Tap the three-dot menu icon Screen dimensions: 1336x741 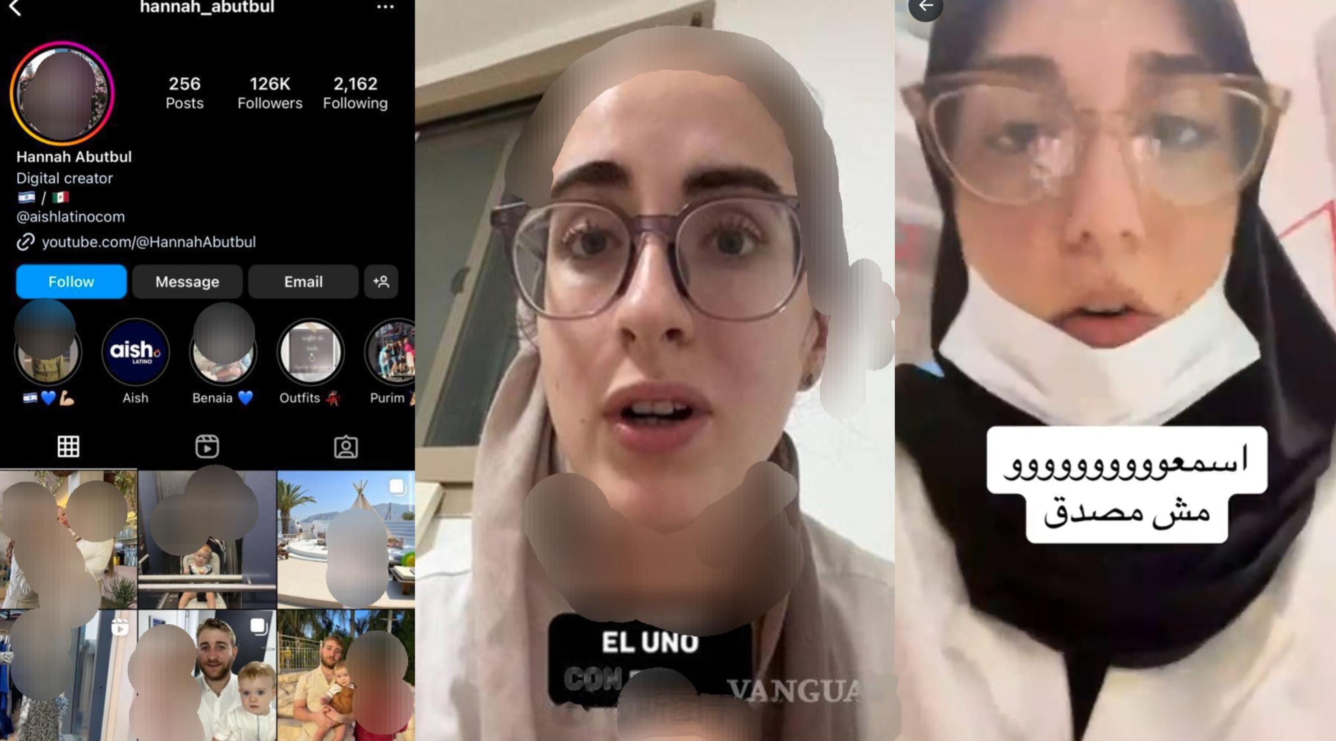385,7
